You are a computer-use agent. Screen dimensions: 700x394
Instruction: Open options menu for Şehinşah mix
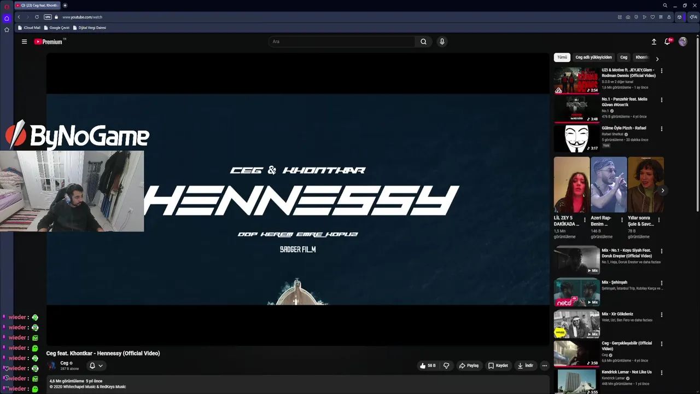coord(661,283)
